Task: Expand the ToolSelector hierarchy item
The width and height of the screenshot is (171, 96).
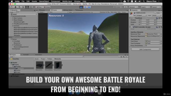Action: [x=13, y=45]
